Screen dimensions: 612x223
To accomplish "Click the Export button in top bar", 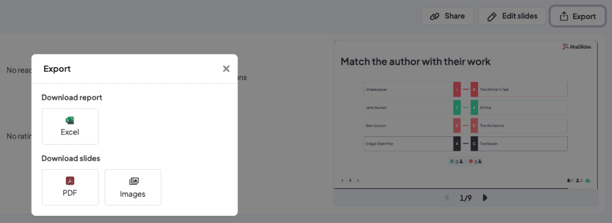I will (578, 16).
